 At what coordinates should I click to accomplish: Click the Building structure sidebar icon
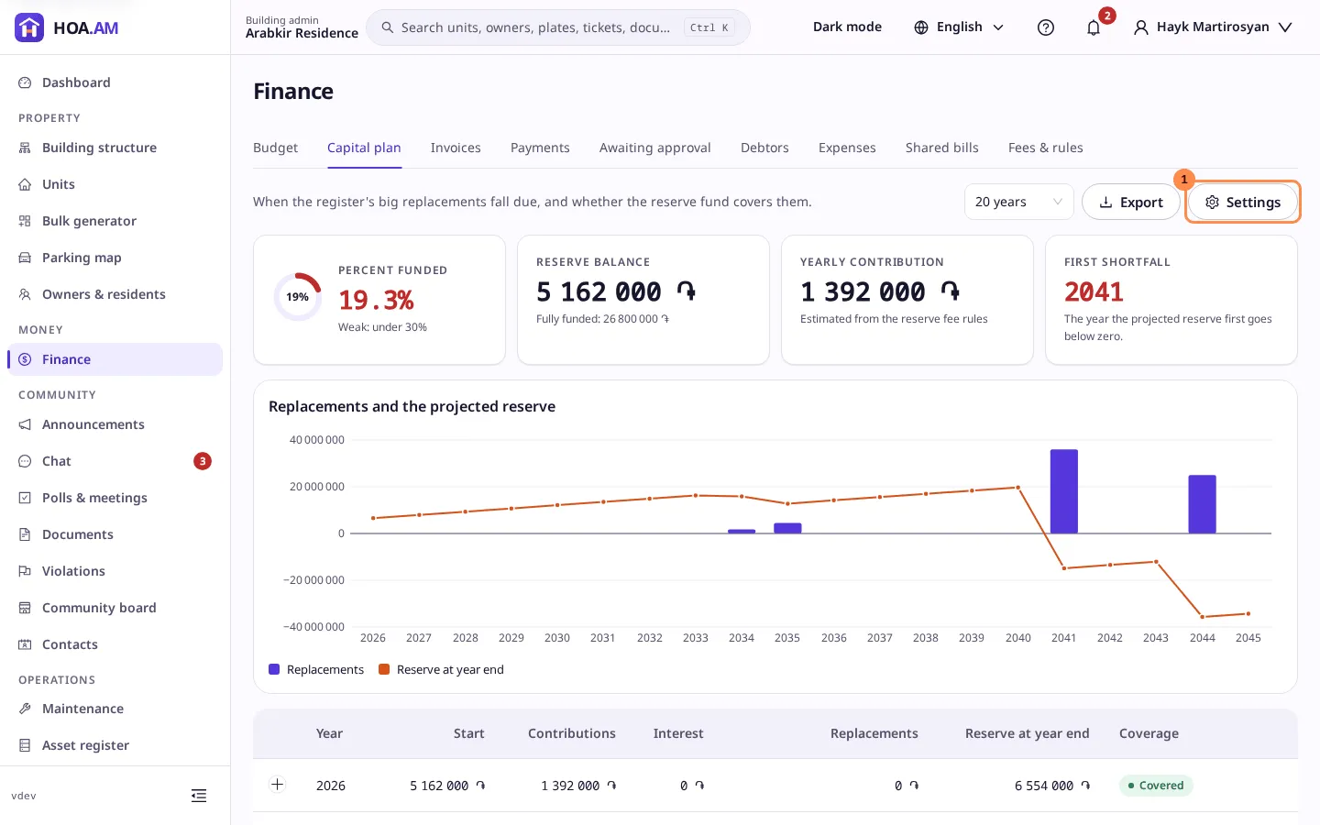click(25, 148)
